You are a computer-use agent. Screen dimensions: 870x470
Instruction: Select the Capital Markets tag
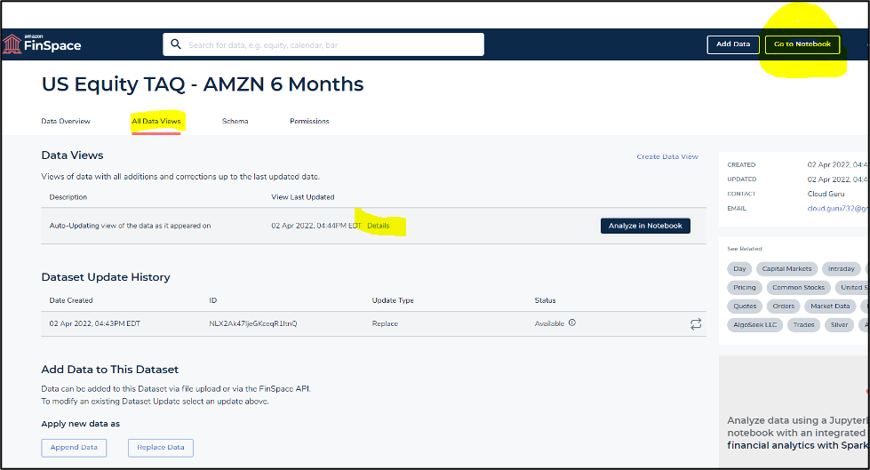[x=786, y=269]
